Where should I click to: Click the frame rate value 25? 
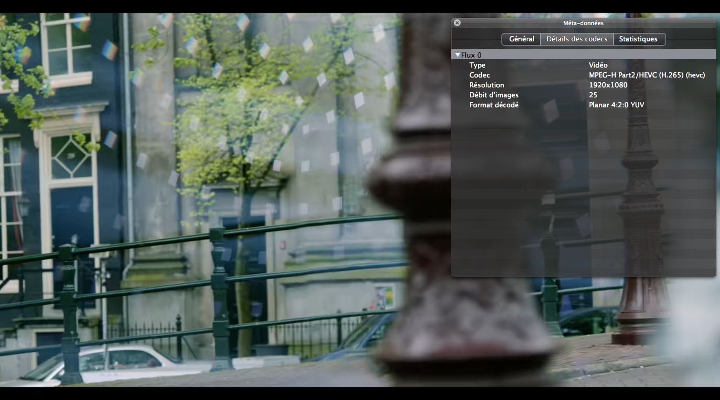593,95
